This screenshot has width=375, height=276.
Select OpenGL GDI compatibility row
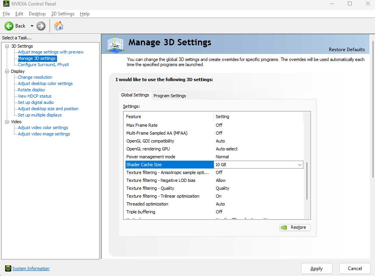[x=214, y=141]
